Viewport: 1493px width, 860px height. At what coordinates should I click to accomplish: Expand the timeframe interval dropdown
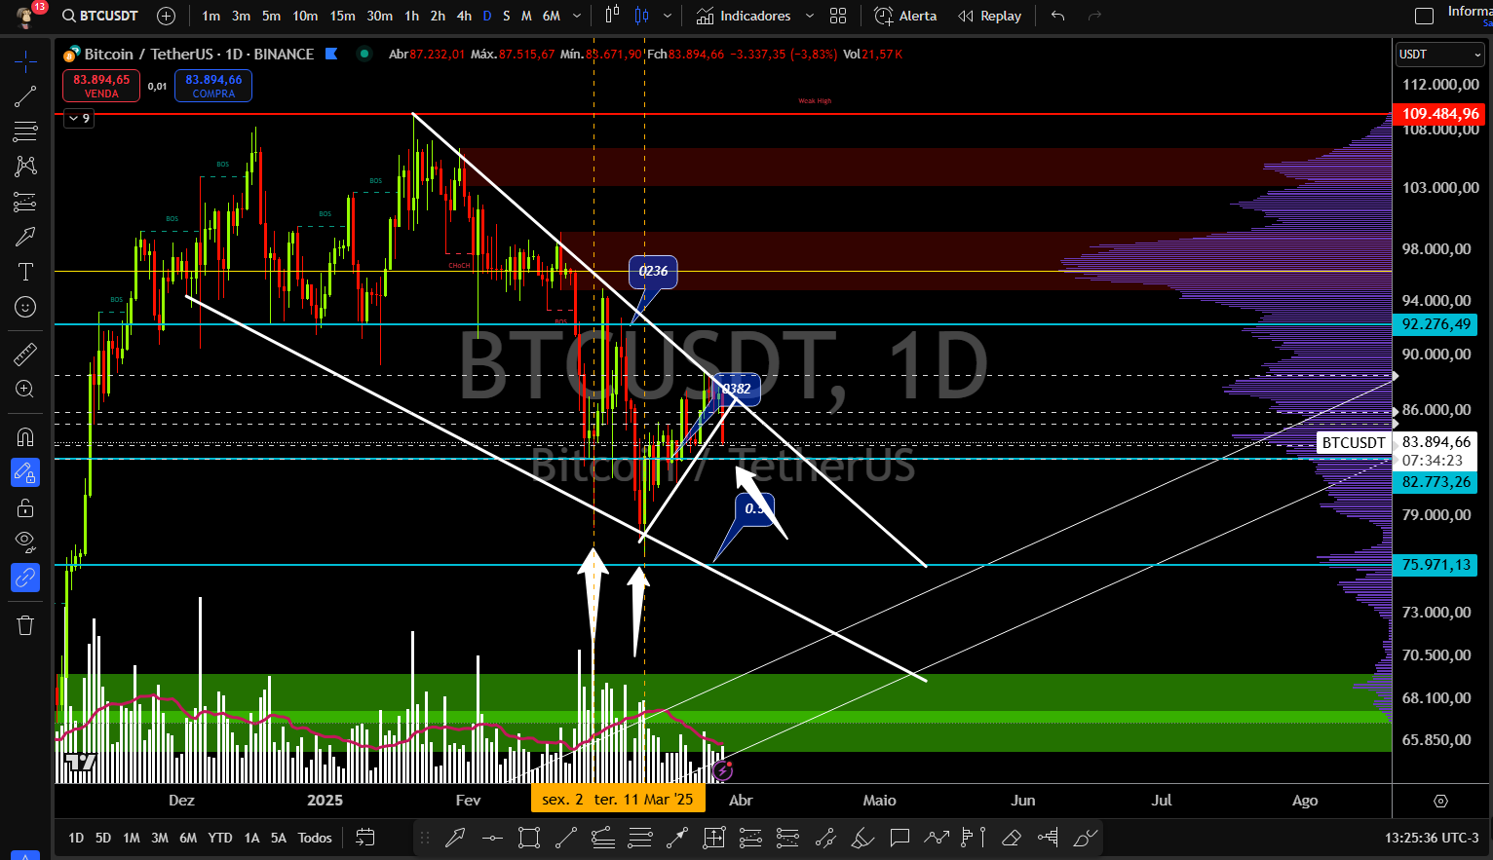pyautogui.click(x=578, y=16)
